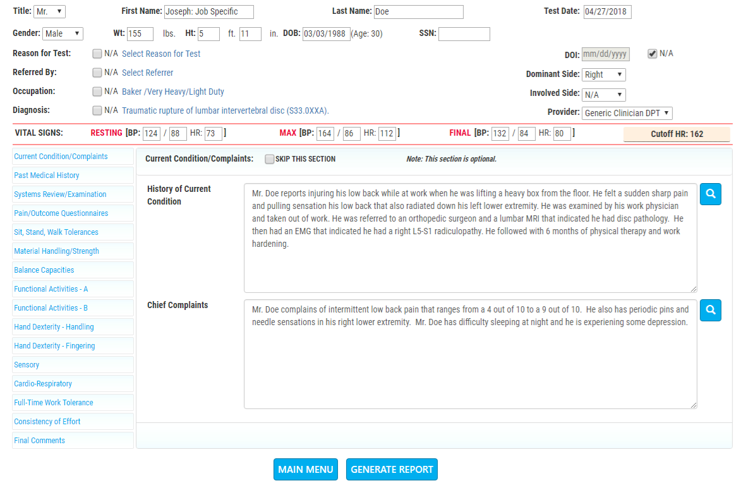Click the Final diastolic BP field
This screenshot has width=743, height=488.
coord(526,133)
